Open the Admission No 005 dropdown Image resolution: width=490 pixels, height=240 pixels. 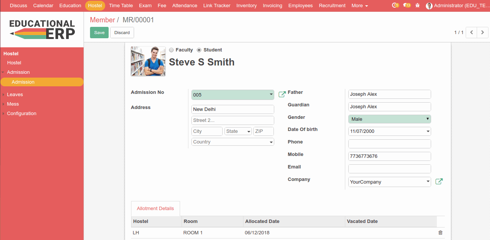pos(233,95)
